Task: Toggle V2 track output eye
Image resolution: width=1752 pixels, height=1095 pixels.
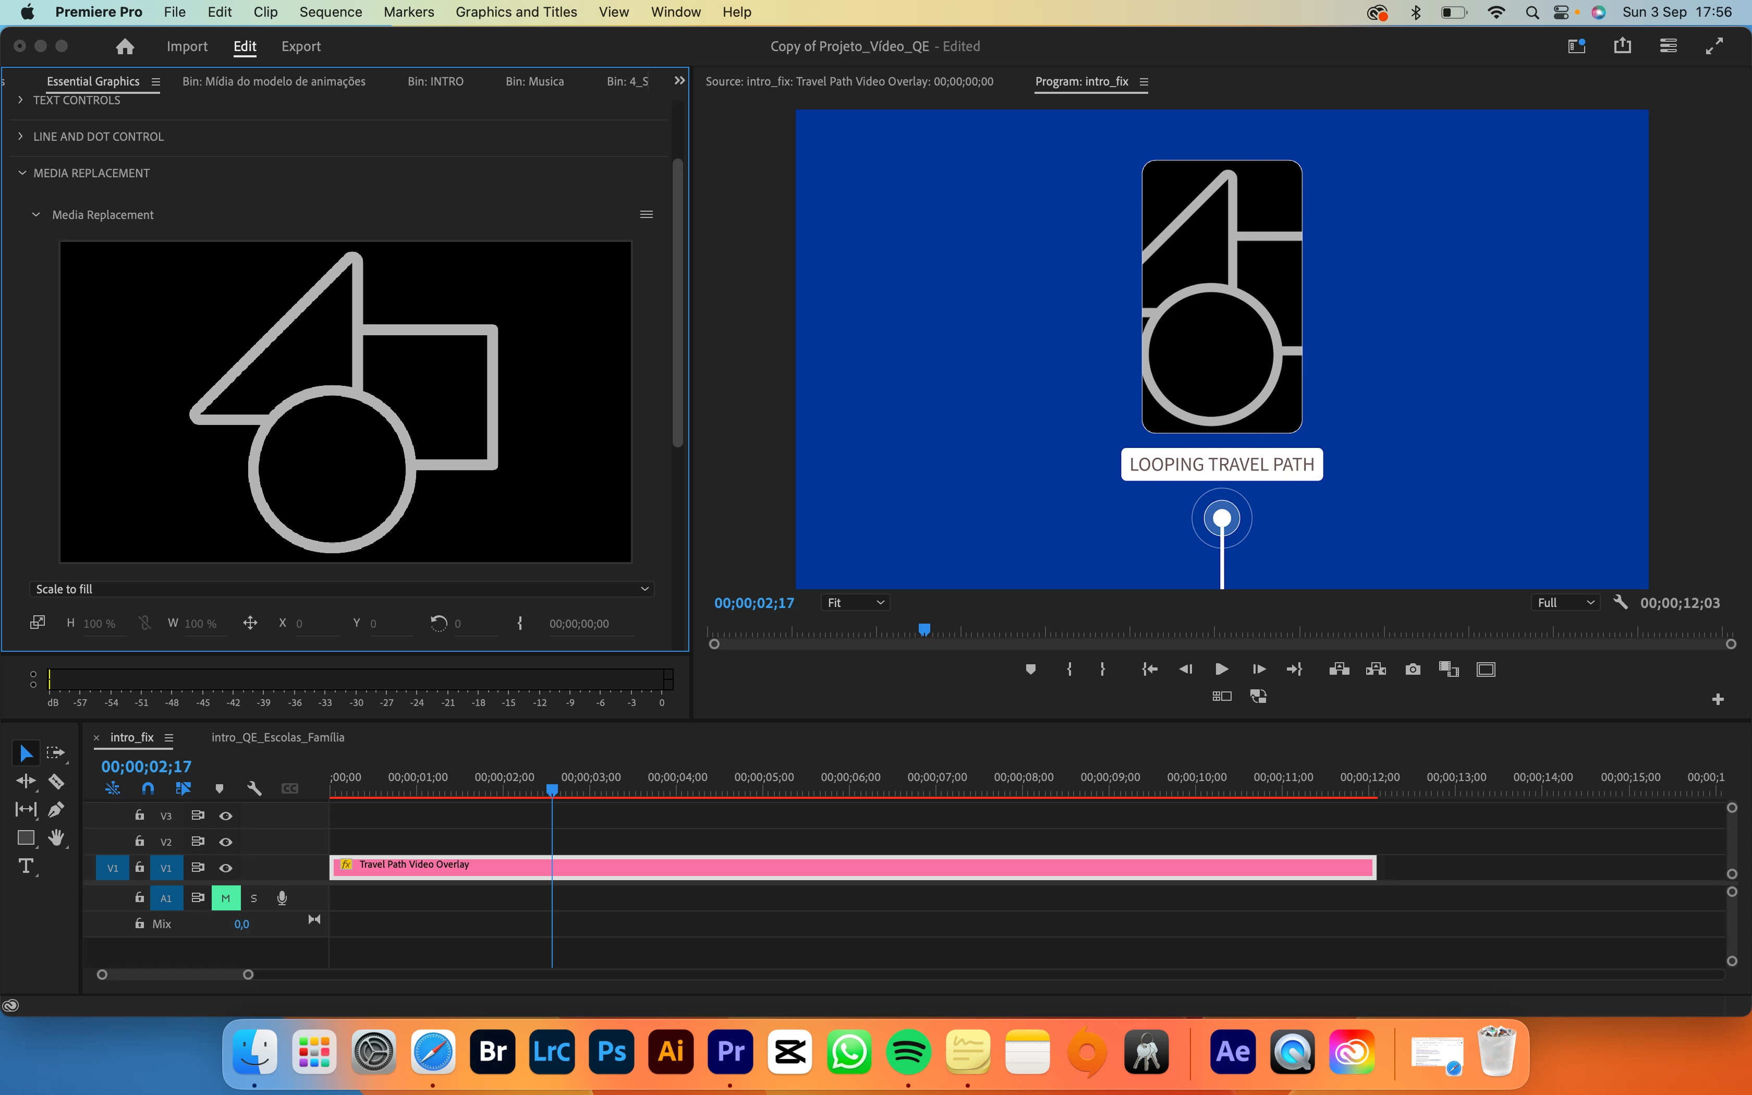Action: point(226,842)
